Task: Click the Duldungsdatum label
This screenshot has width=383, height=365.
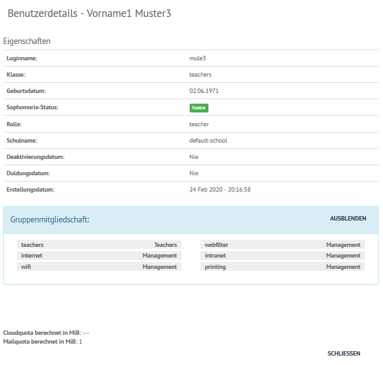Action: click(28, 173)
